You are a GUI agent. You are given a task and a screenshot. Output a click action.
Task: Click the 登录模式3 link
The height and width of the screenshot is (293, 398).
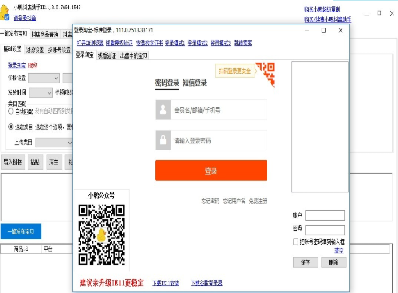point(220,43)
